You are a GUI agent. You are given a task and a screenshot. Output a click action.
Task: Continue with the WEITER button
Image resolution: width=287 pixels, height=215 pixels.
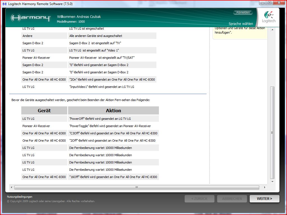(264, 199)
